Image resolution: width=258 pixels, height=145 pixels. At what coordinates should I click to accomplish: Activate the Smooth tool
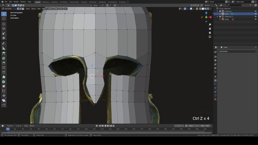pyautogui.click(x=4, y=86)
